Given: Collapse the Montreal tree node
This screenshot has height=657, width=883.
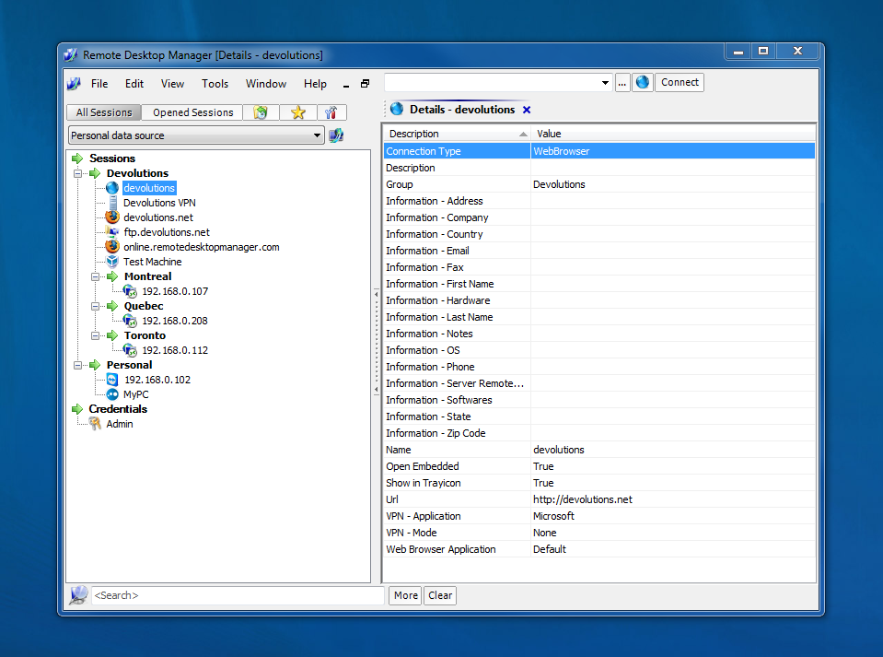Looking at the screenshot, I should (96, 276).
